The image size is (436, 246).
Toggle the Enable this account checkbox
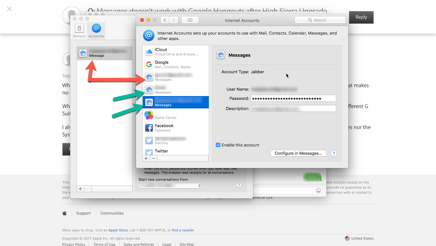click(218, 145)
